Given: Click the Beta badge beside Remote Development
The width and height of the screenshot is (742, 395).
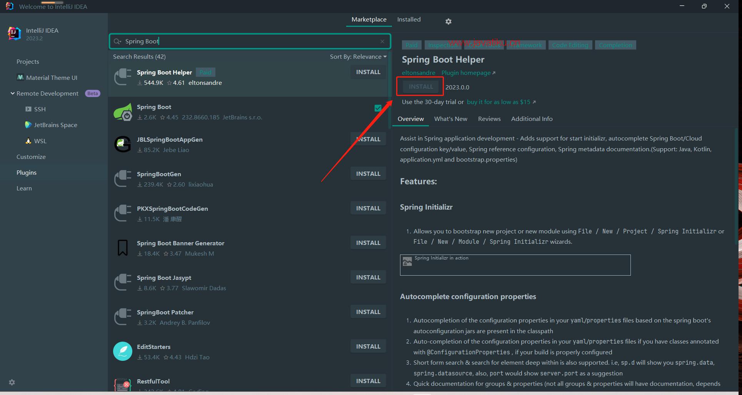Looking at the screenshot, I should (x=92, y=94).
